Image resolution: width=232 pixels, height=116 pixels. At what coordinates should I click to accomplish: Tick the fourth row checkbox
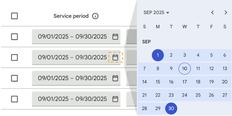point(15,99)
